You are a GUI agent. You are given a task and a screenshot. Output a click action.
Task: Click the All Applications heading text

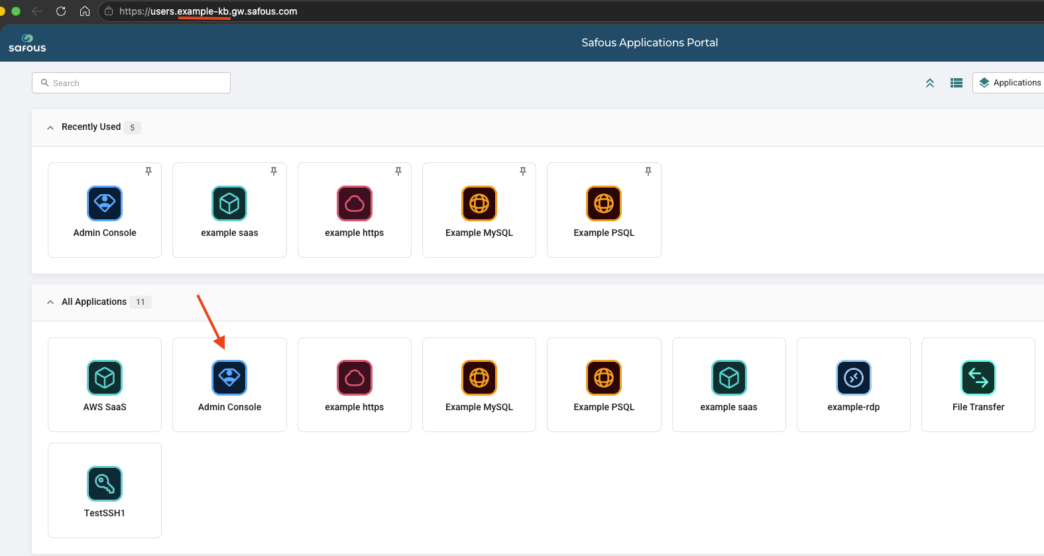(94, 302)
